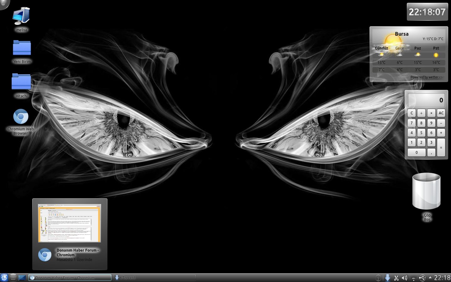Open the Yeni Birim folder

[x=22, y=48]
